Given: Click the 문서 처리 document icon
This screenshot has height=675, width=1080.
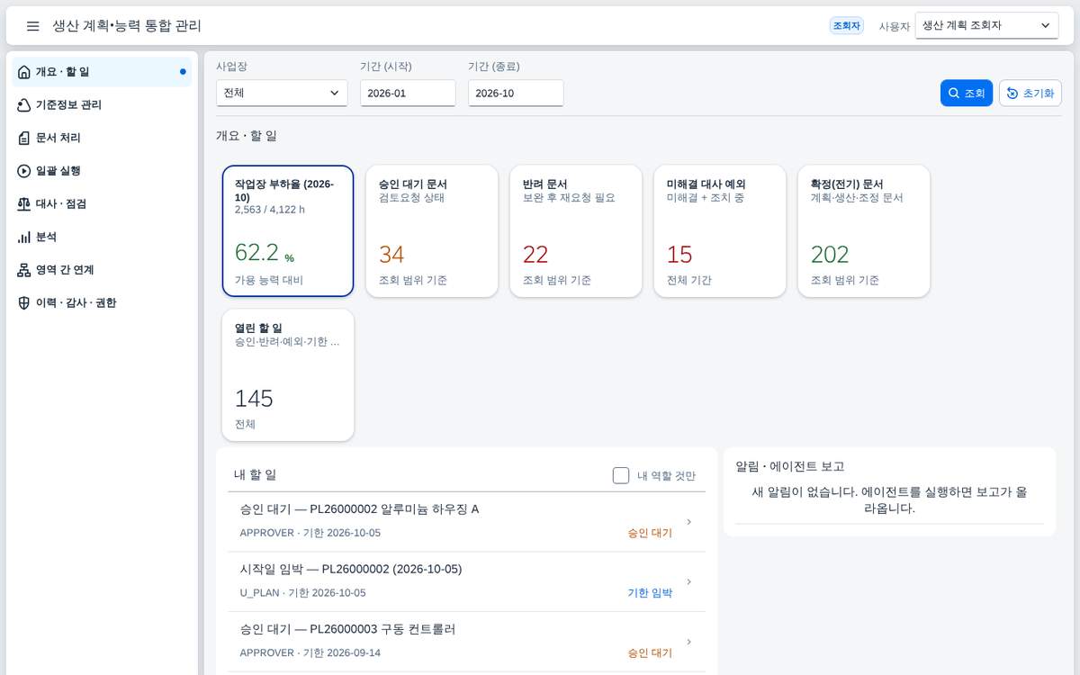Looking at the screenshot, I should point(24,138).
